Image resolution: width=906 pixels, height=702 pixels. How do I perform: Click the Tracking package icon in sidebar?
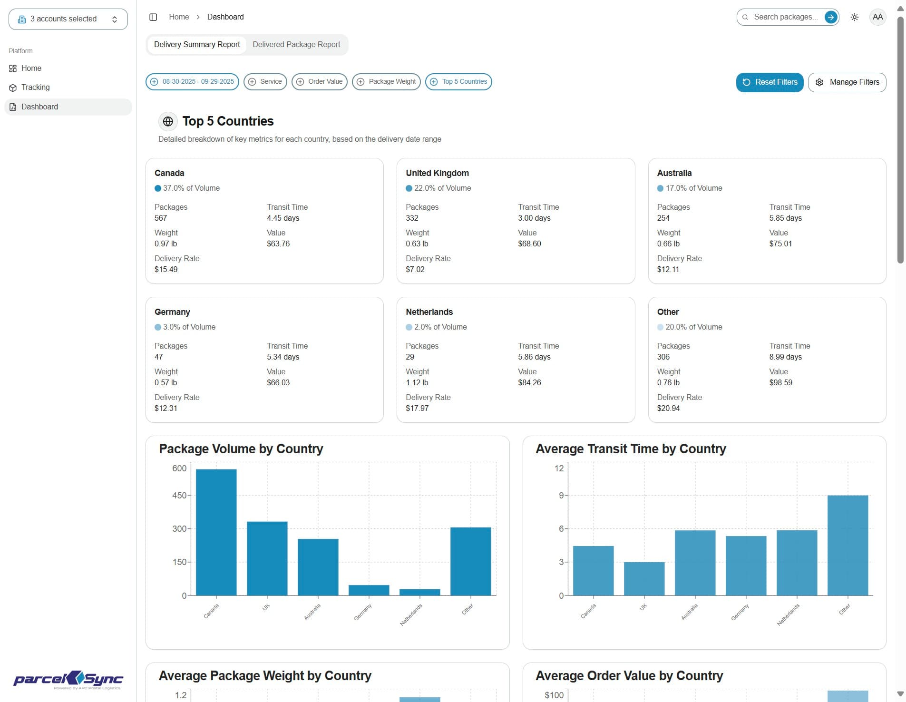coord(13,88)
